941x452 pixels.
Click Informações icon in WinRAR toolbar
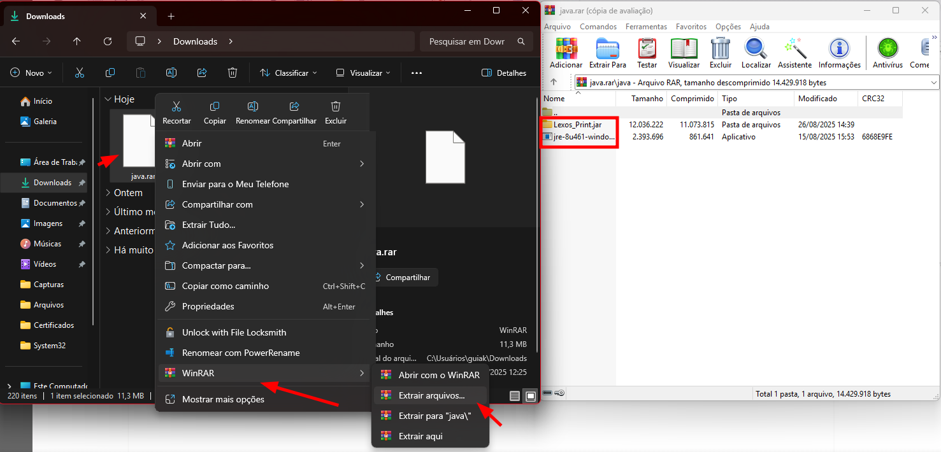tap(839, 53)
